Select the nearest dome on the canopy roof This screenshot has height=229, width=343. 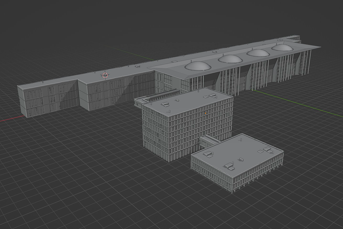[x=198, y=66]
